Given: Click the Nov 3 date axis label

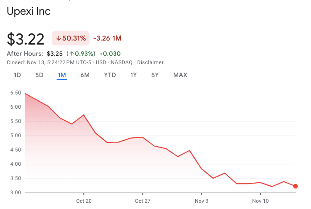Looking at the screenshot, I should point(201,201).
